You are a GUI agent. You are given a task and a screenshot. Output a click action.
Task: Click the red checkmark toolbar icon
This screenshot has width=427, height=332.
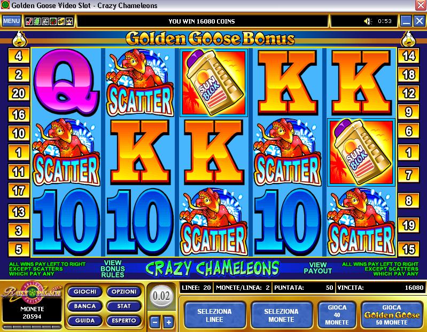tap(29, 21)
